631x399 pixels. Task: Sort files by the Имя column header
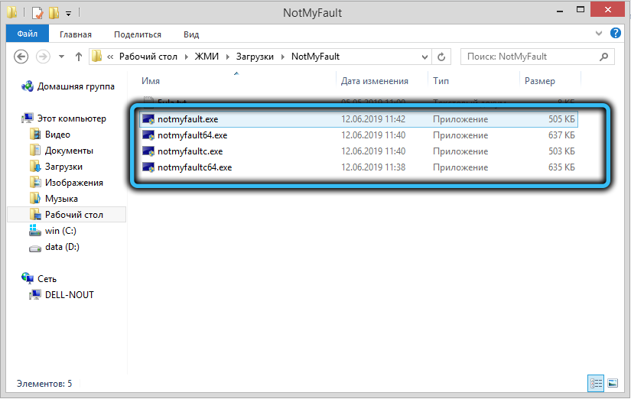click(150, 81)
